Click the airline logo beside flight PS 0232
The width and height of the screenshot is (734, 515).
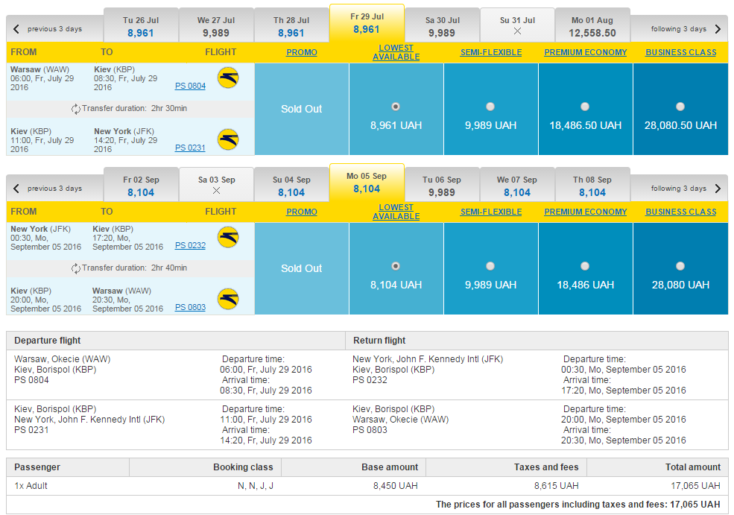pos(229,237)
